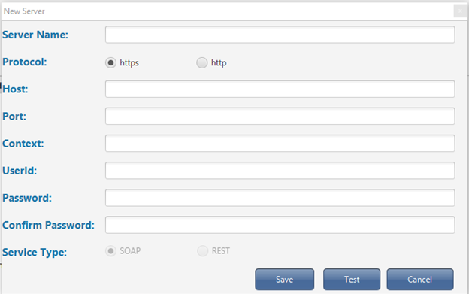
Task: Select the https protocol radio button
Action: click(110, 63)
